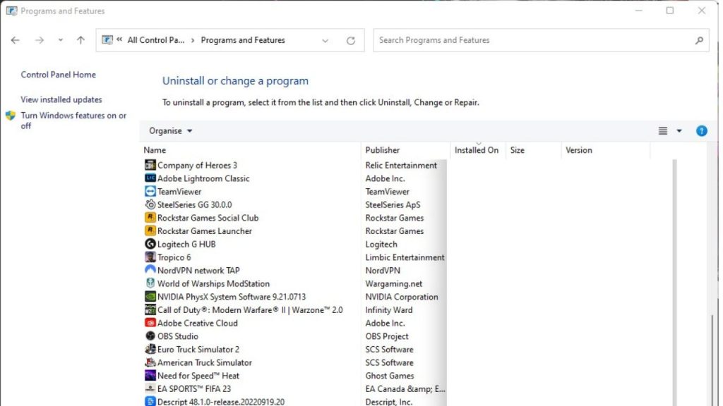Click the Ghost Games publisher cell
This screenshot has width=723, height=406.
pyautogui.click(x=390, y=376)
